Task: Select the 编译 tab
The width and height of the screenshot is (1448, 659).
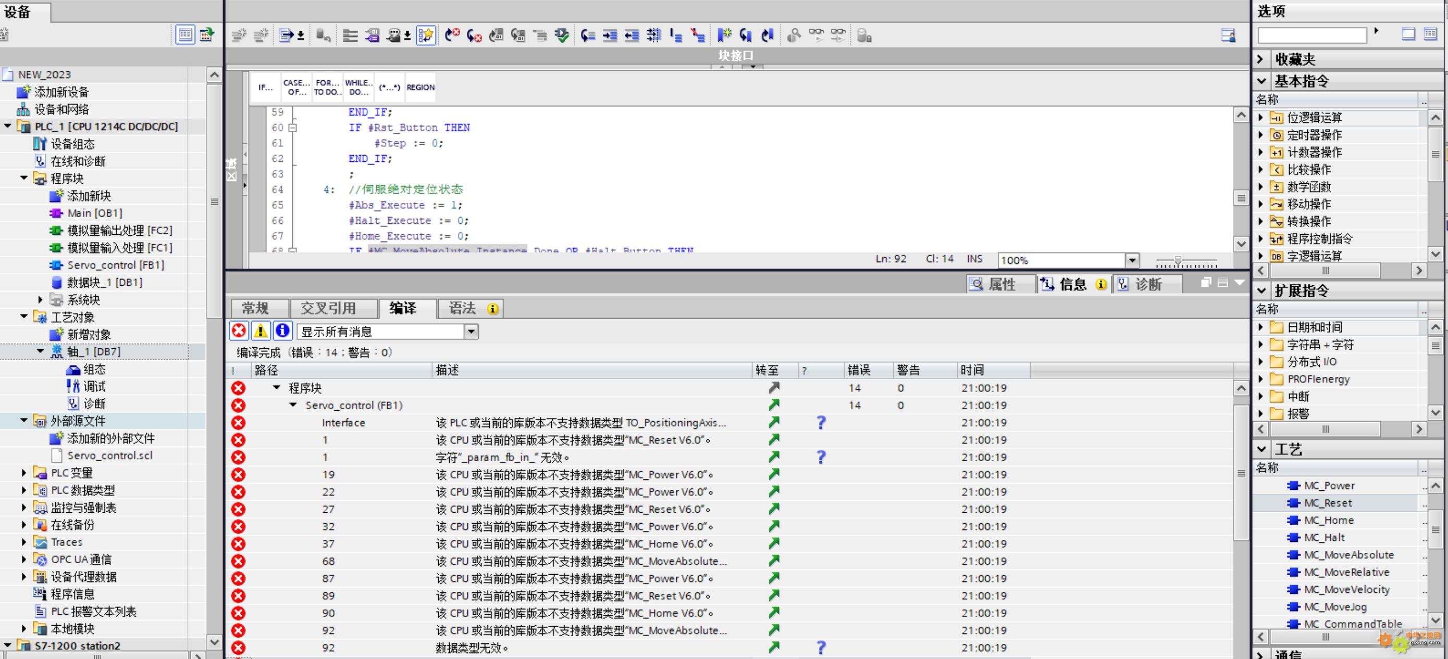Action: (x=407, y=308)
